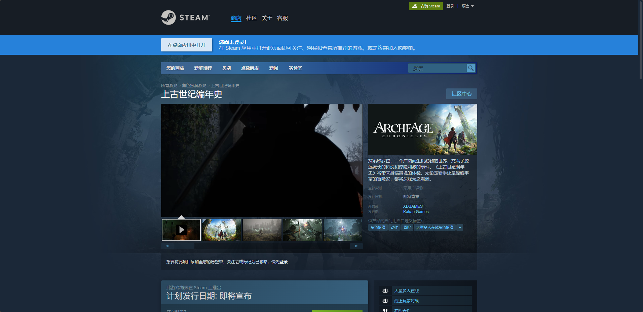Image resolution: width=643 pixels, height=312 pixels.
Task: Select the archer character screenshot thumbnail
Action: pos(302,230)
